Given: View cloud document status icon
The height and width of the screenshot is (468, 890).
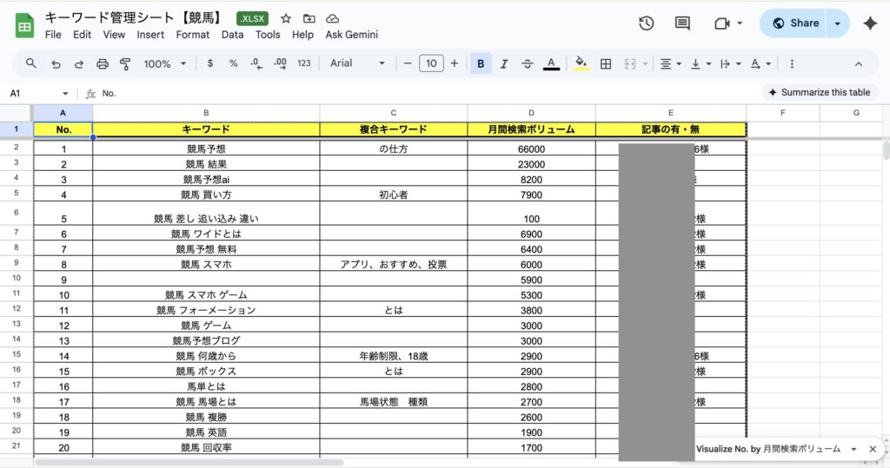Looking at the screenshot, I should coord(333,19).
